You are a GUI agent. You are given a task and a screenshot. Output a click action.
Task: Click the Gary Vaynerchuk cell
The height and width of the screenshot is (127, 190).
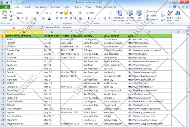(x=115, y=91)
